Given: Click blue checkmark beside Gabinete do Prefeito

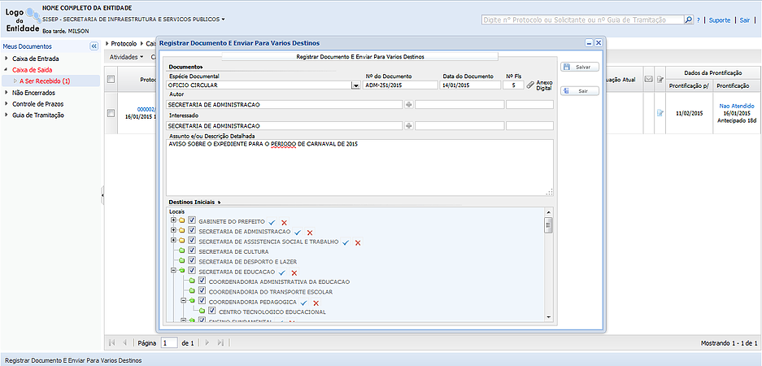Looking at the screenshot, I should pos(272,221).
